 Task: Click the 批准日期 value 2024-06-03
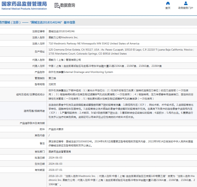[55, 158]
